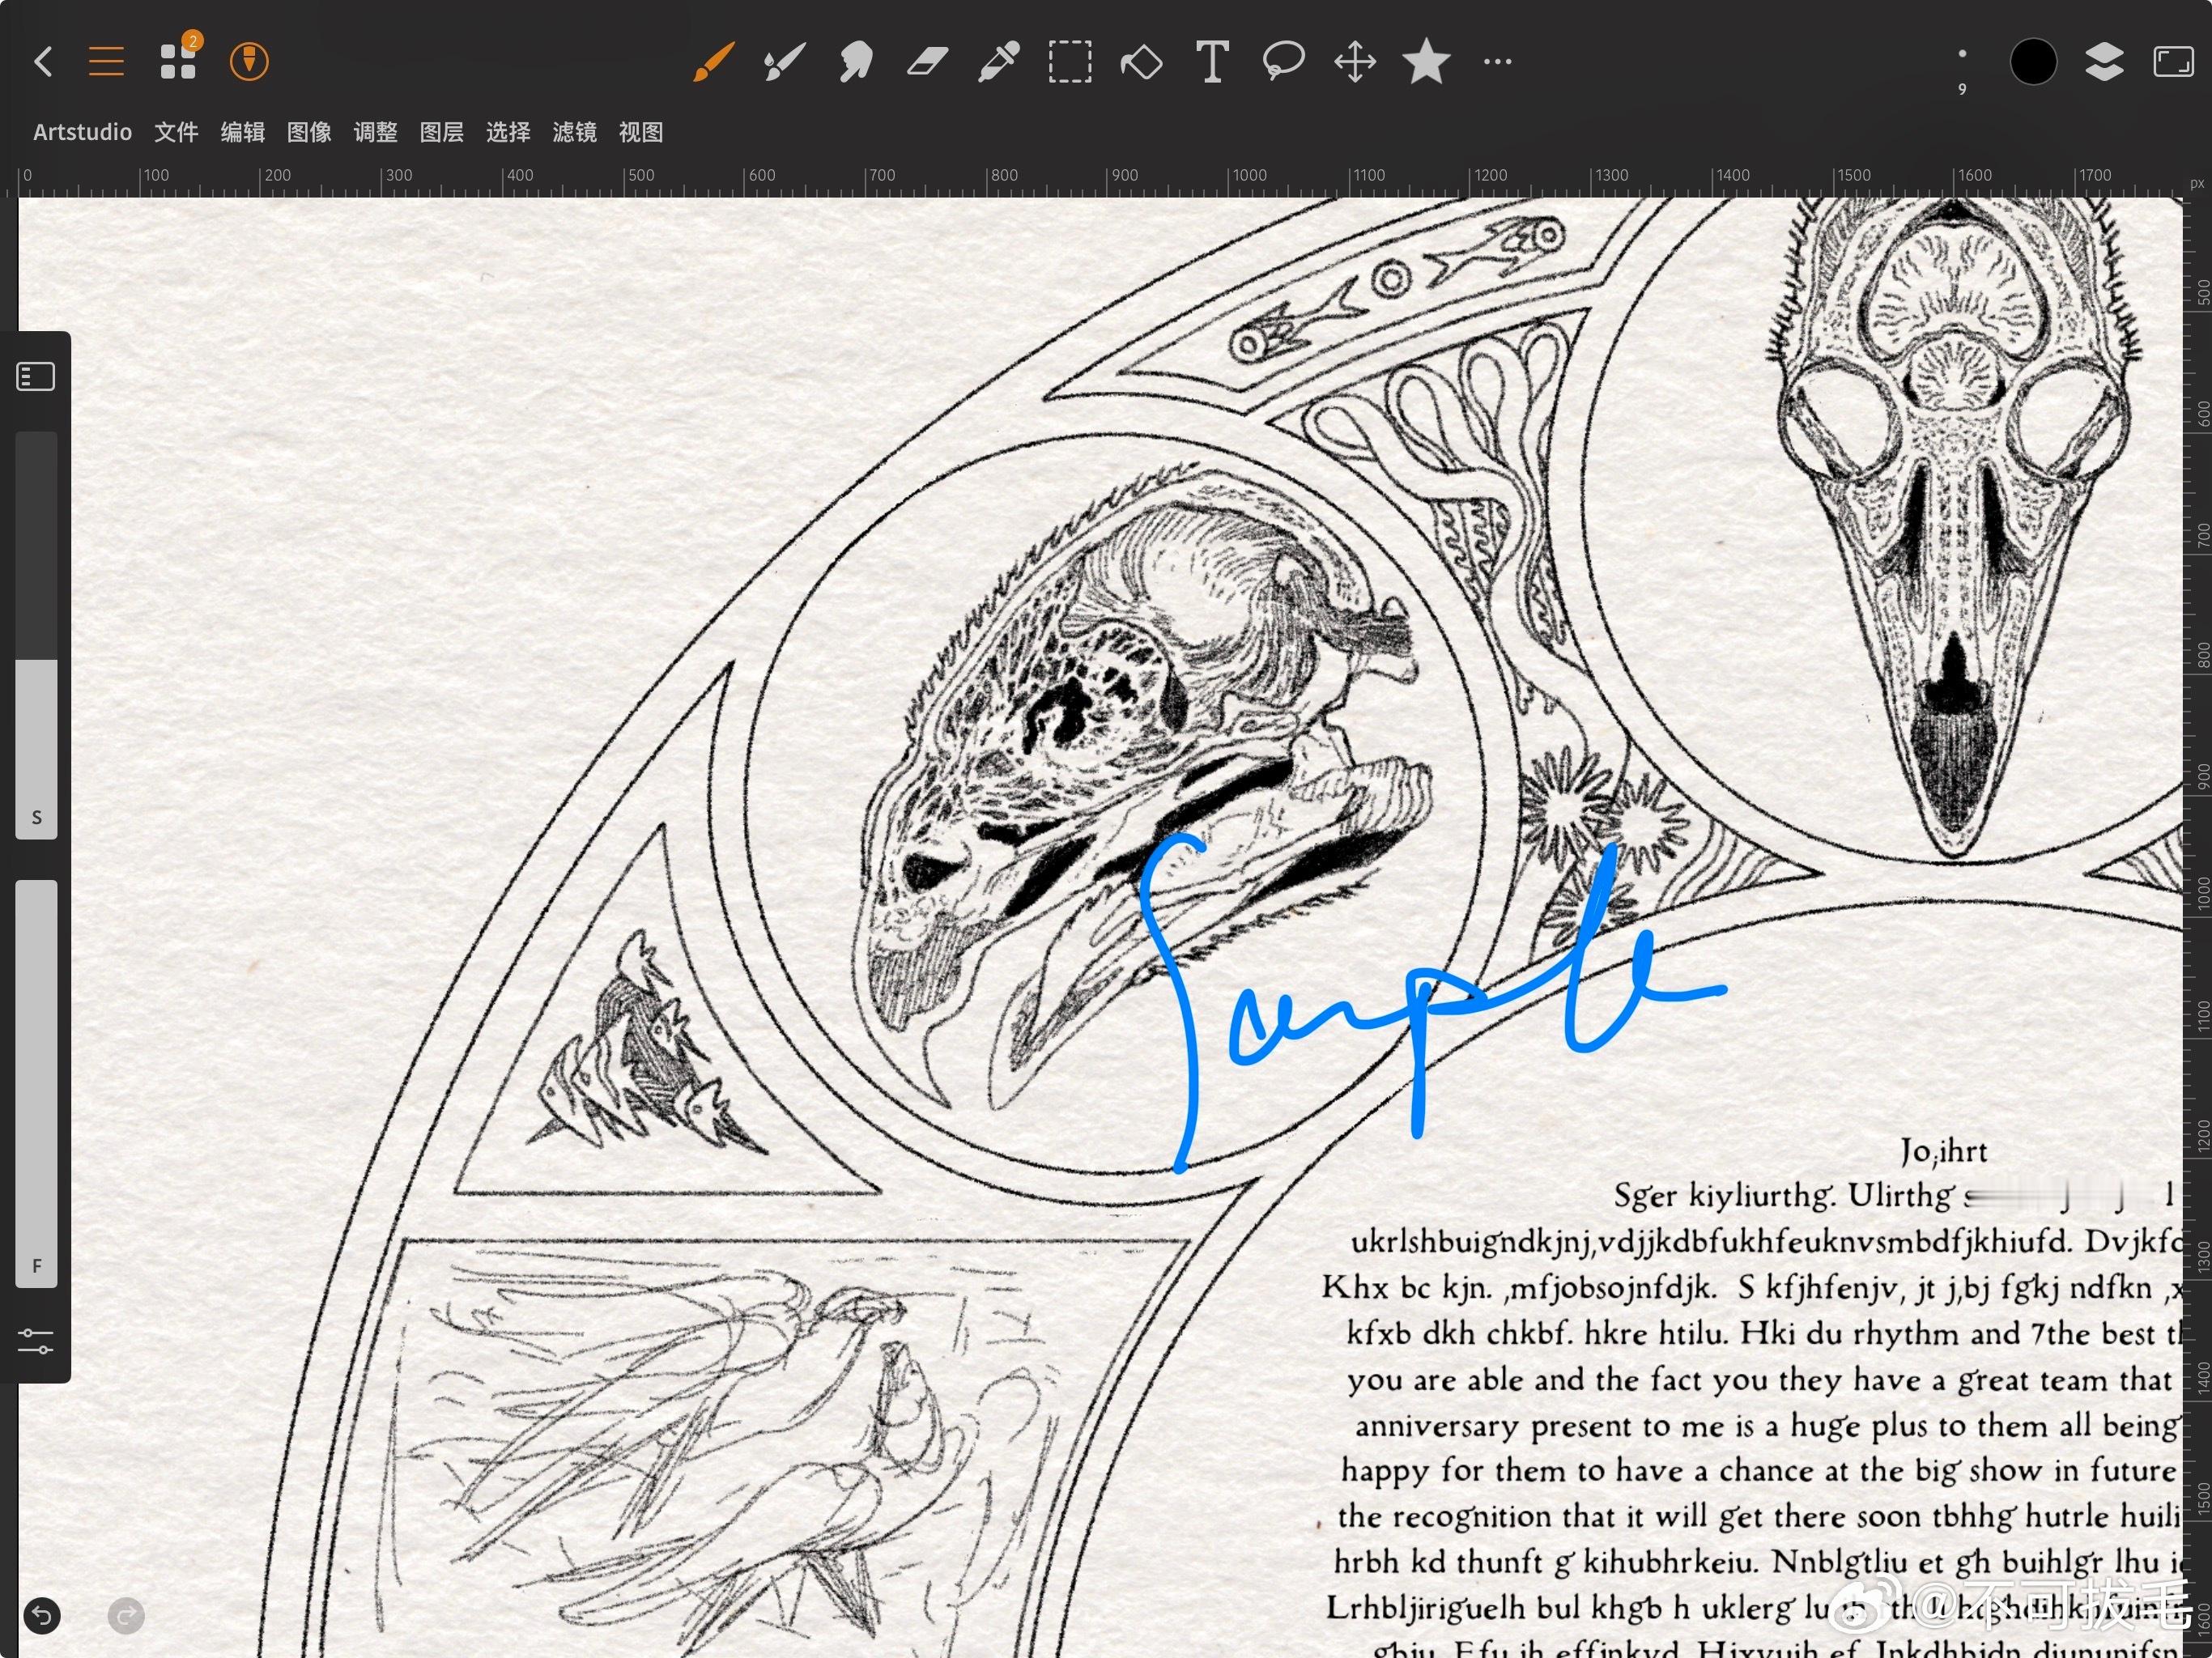
Task: Open the 图层 menu
Action: pyautogui.click(x=442, y=132)
